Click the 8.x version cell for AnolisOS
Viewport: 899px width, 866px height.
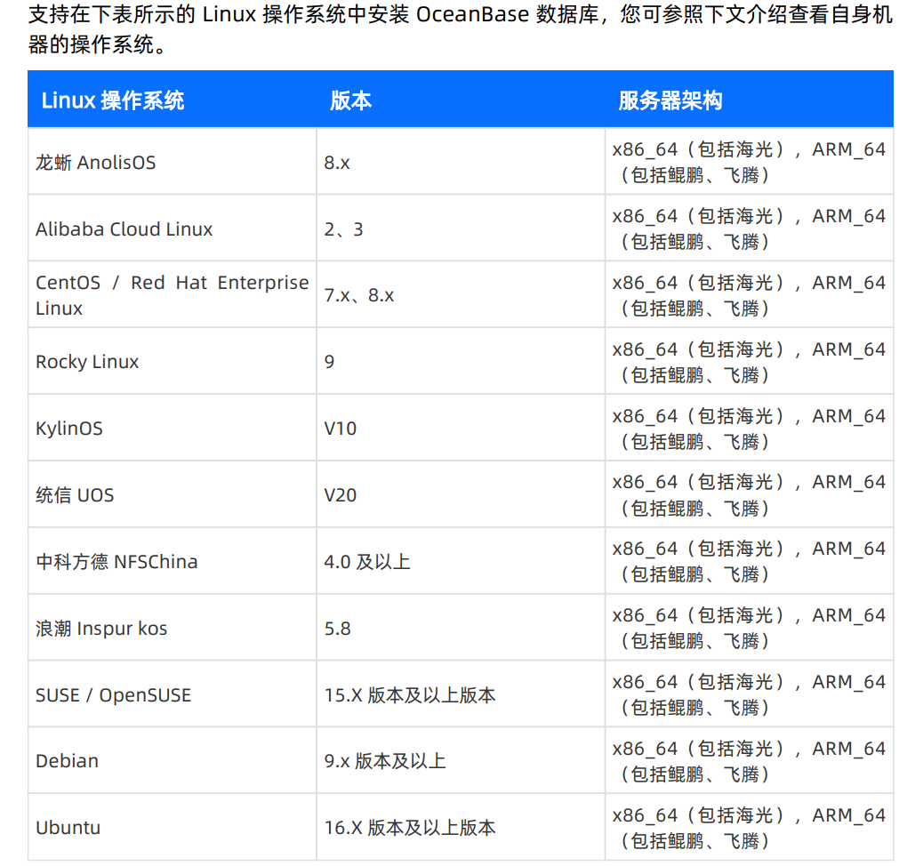pyautogui.click(x=338, y=163)
